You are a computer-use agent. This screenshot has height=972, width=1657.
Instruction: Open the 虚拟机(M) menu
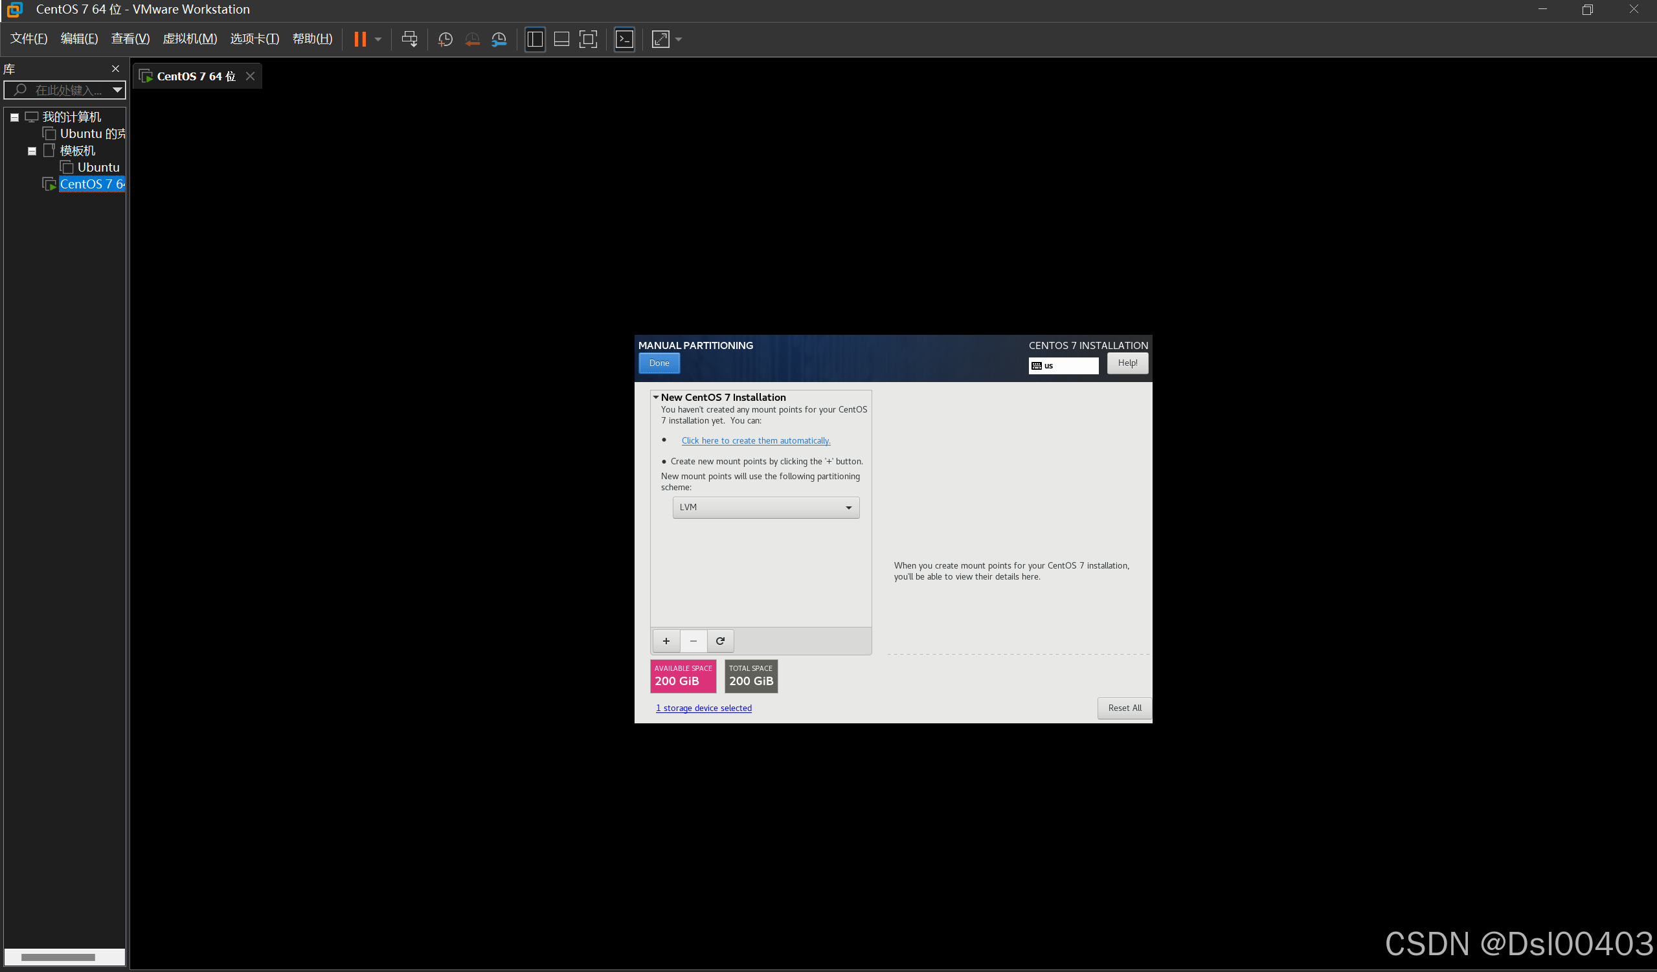(190, 39)
